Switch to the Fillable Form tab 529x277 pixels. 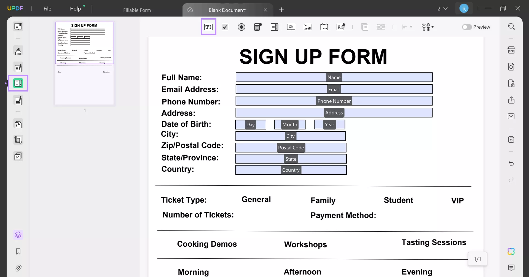coord(137,10)
